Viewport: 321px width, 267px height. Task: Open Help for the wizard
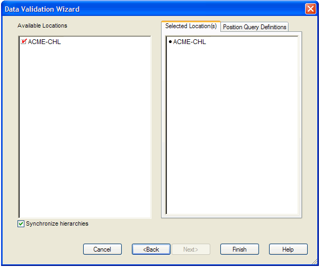click(288, 249)
